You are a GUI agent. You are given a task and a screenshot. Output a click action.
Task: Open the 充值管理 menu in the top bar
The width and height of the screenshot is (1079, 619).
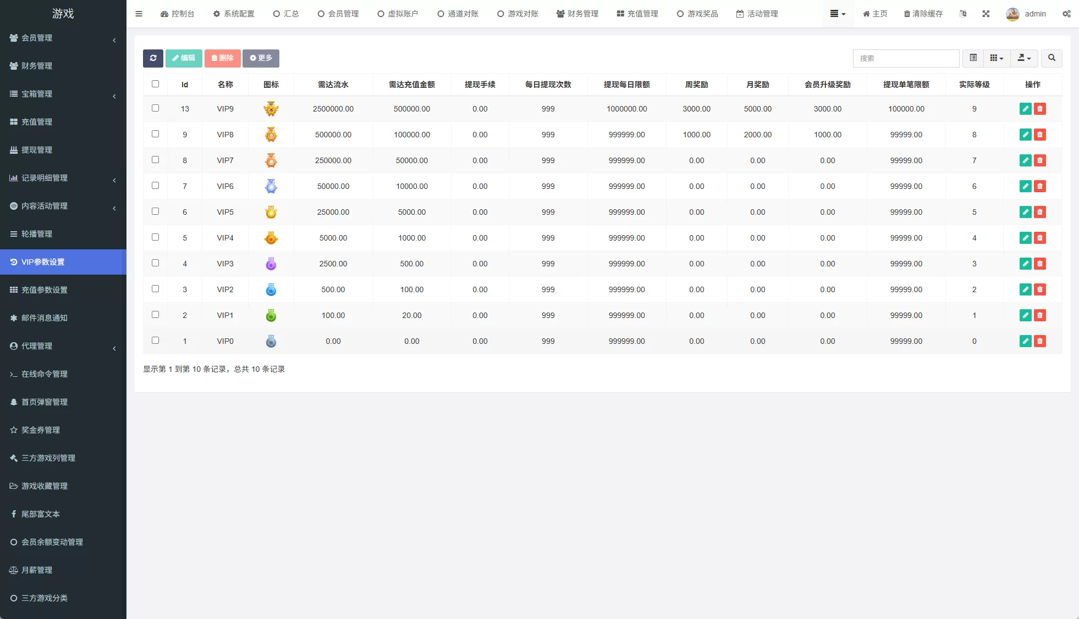tap(636, 14)
